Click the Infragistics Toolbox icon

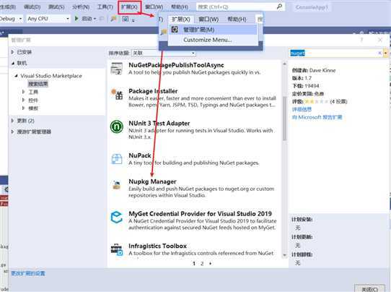[x=117, y=249]
